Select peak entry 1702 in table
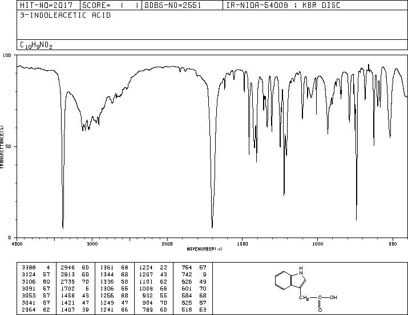Image resolution: width=408 pixels, height=315 pixels. [x=75, y=288]
